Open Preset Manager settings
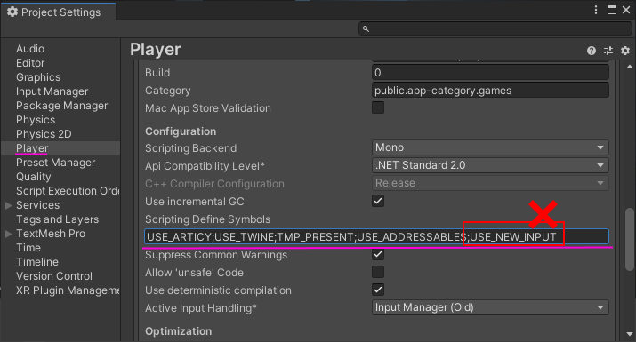 pyautogui.click(x=55, y=163)
